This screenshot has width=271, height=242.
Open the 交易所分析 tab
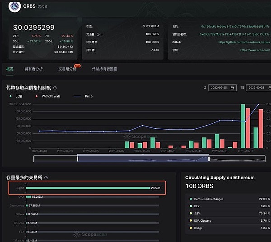(x=67, y=69)
